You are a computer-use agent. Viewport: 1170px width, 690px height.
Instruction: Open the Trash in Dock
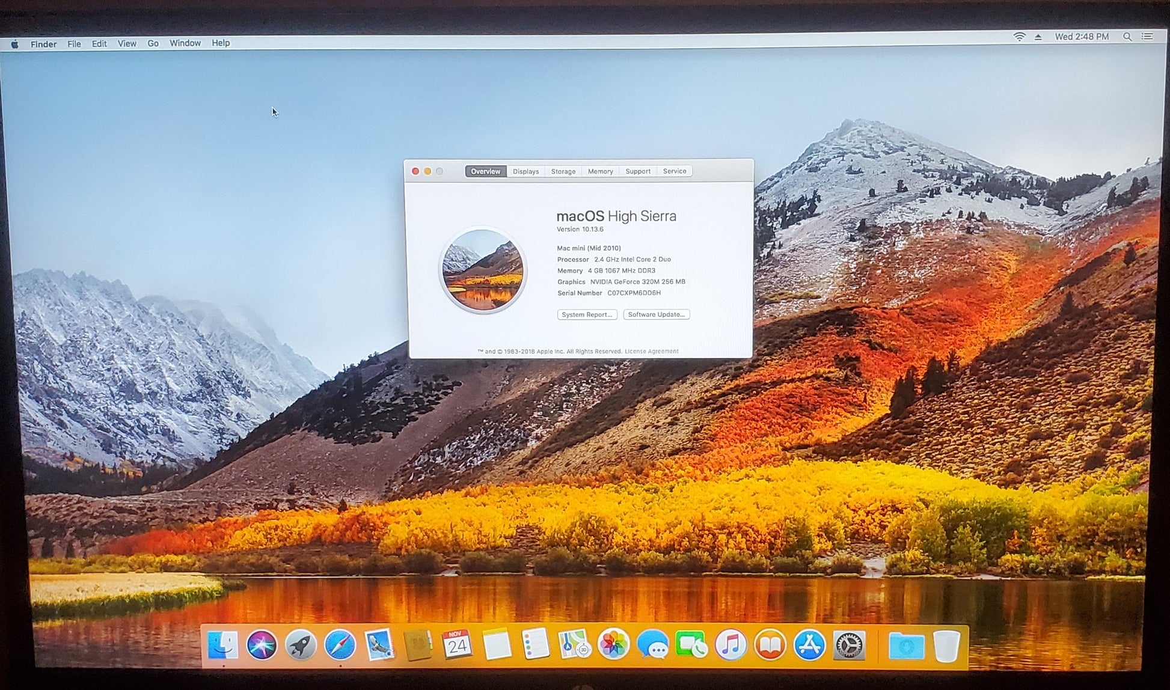[946, 646]
